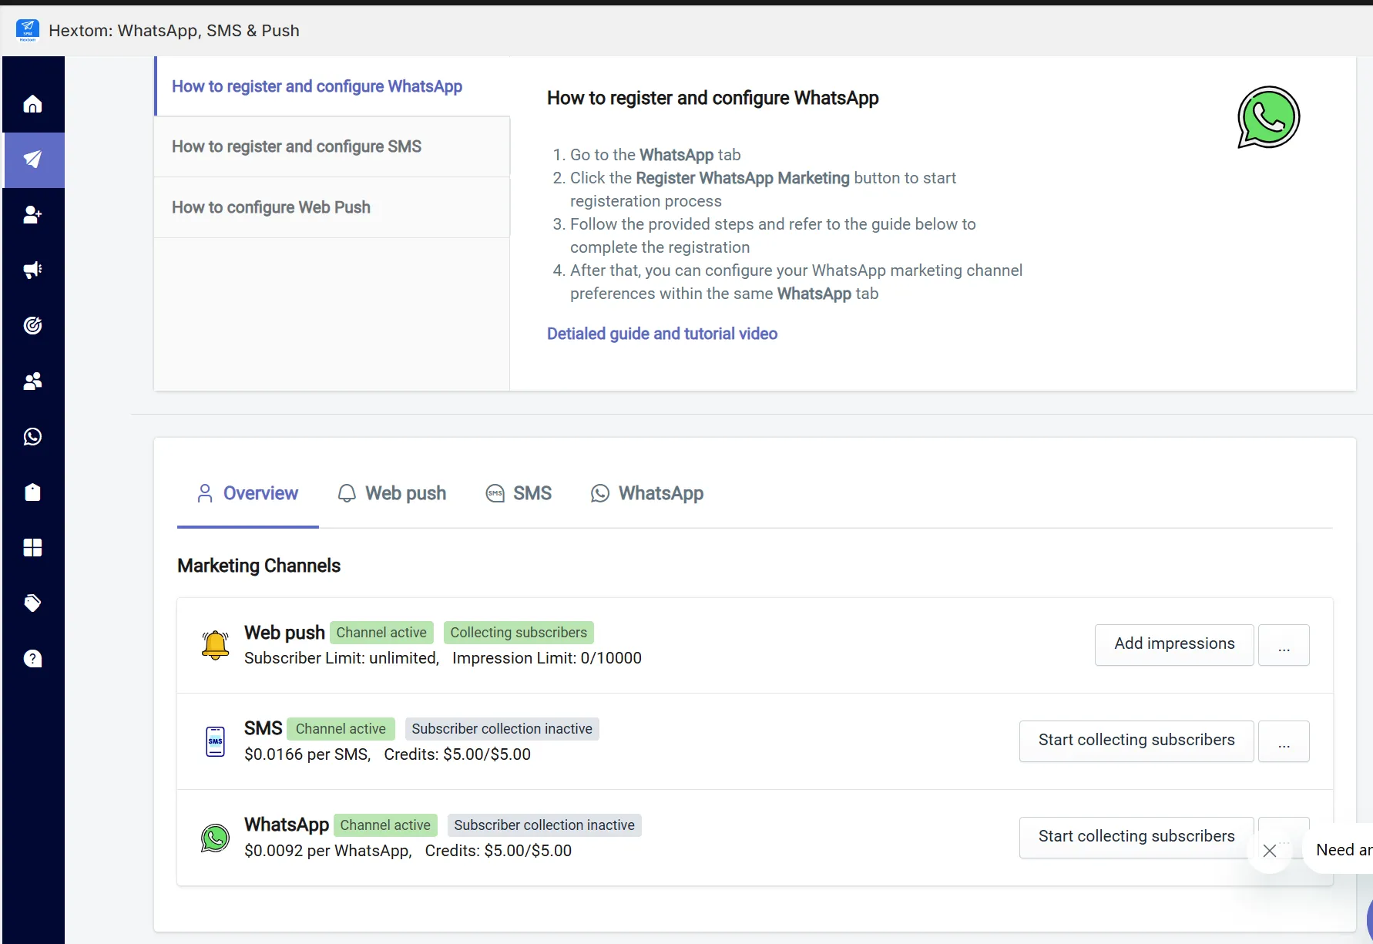Click the large WhatsApp logo in the guide
Image resolution: width=1373 pixels, height=944 pixels.
(1268, 117)
